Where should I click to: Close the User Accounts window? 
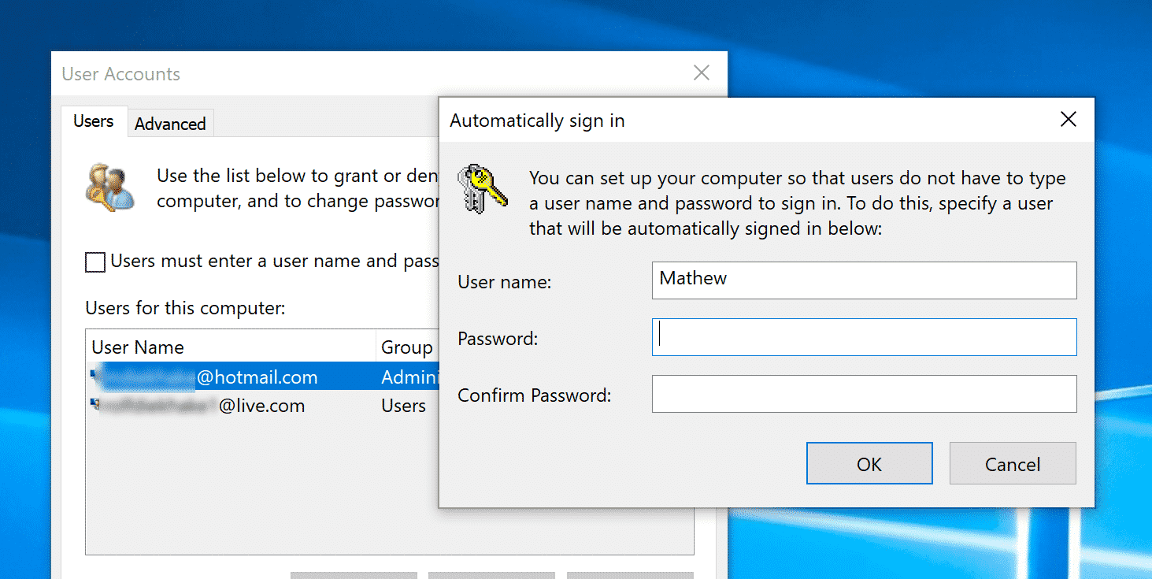(x=701, y=72)
